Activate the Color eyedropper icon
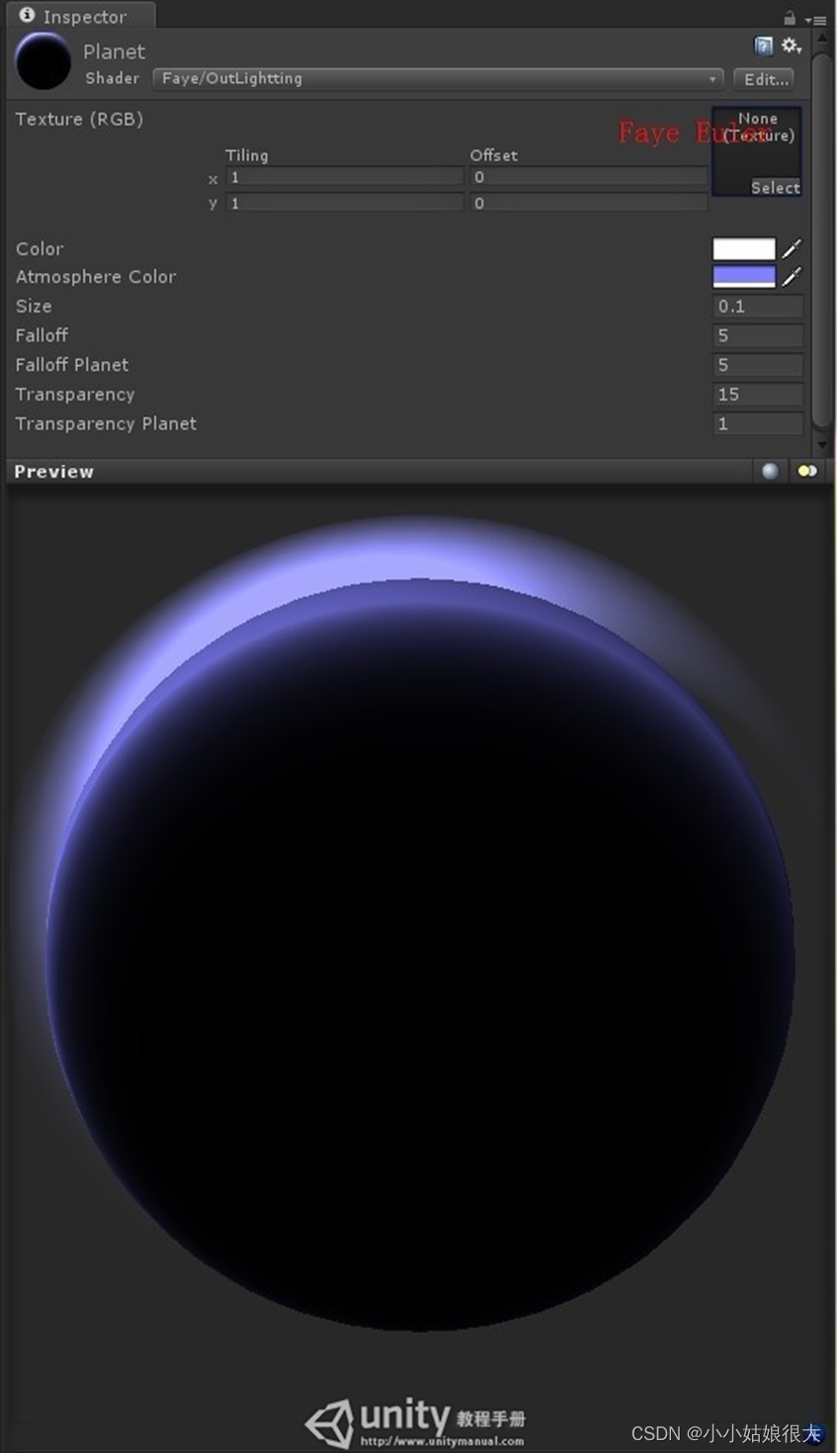Image resolution: width=837 pixels, height=1453 pixels. coord(791,248)
